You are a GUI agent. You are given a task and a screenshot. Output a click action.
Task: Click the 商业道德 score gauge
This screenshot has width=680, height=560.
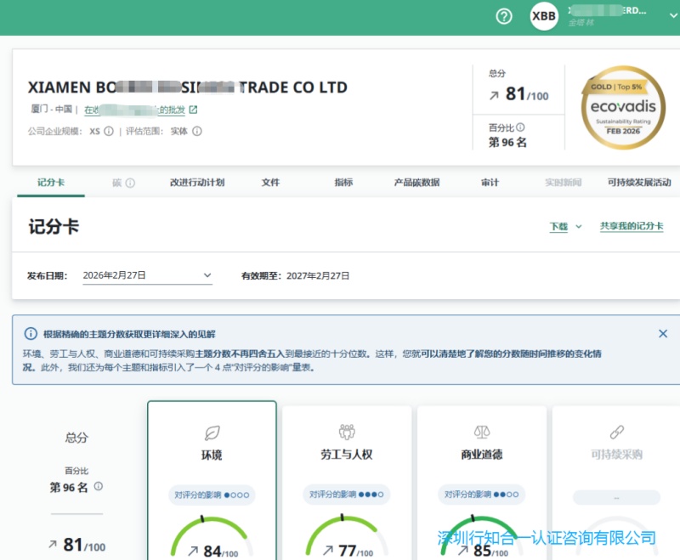481,537
